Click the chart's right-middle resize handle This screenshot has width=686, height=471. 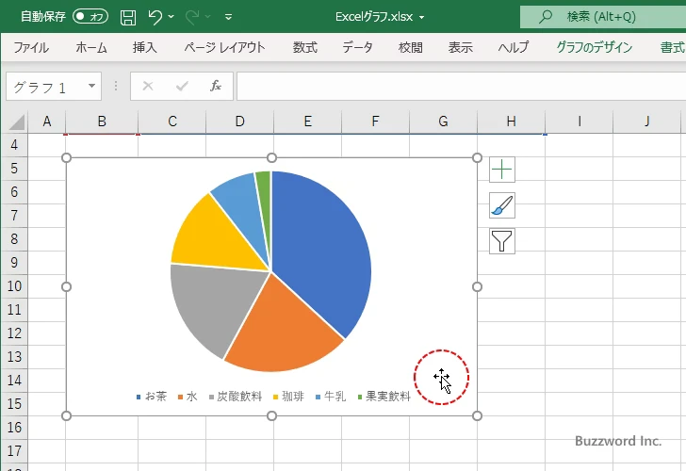click(x=478, y=287)
